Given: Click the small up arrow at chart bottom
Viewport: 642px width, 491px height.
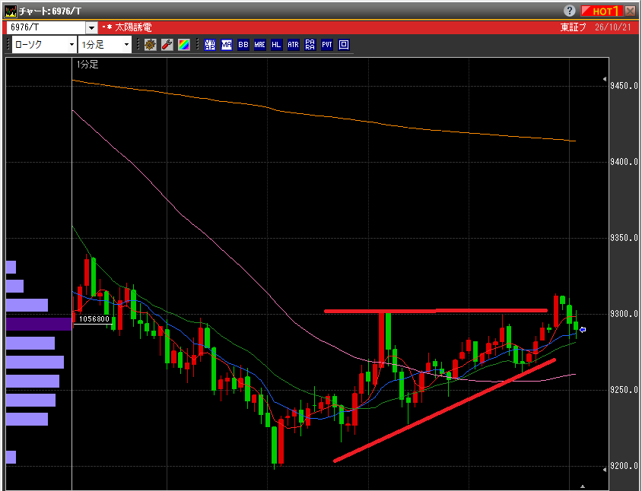Looking at the screenshot, I should (x=583, y=486).
